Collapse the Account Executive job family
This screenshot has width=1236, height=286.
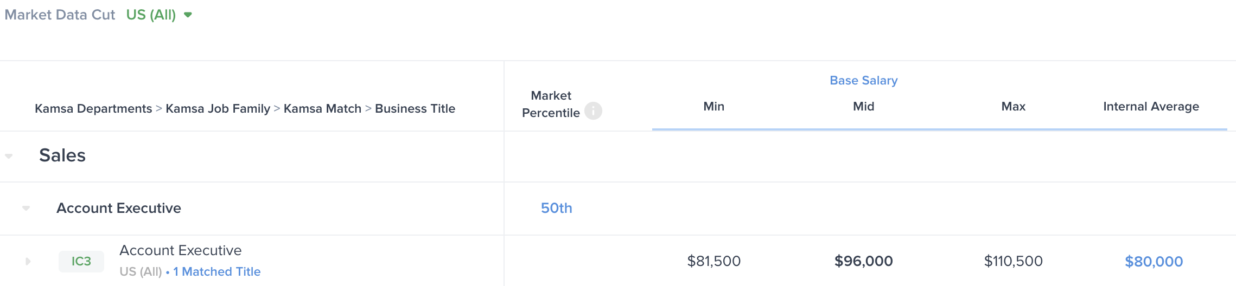[26, 208]
